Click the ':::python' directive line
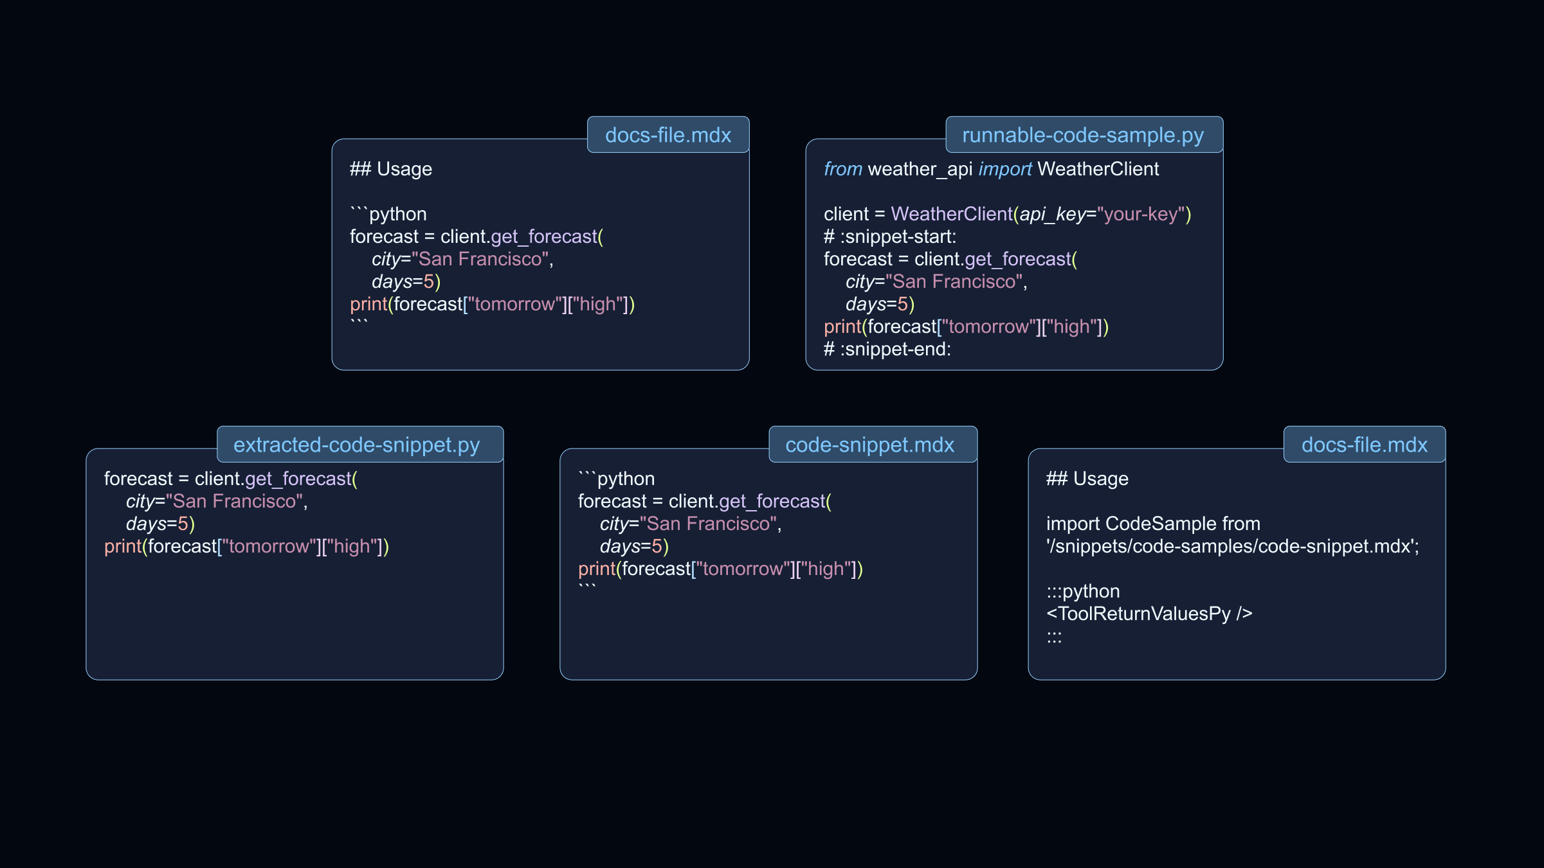 point(1083,591)
